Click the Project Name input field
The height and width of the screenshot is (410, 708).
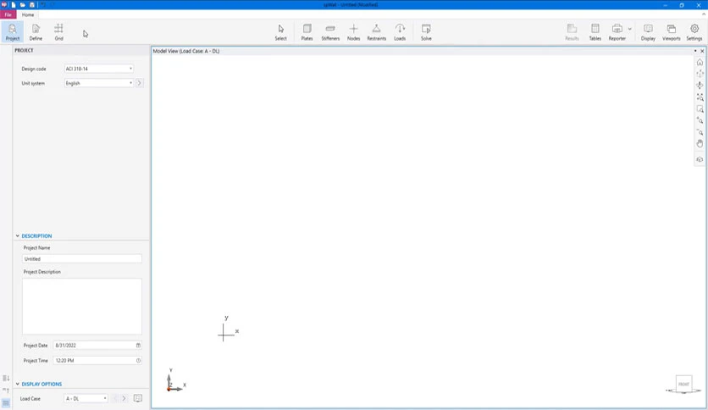(x=82, y=258)
